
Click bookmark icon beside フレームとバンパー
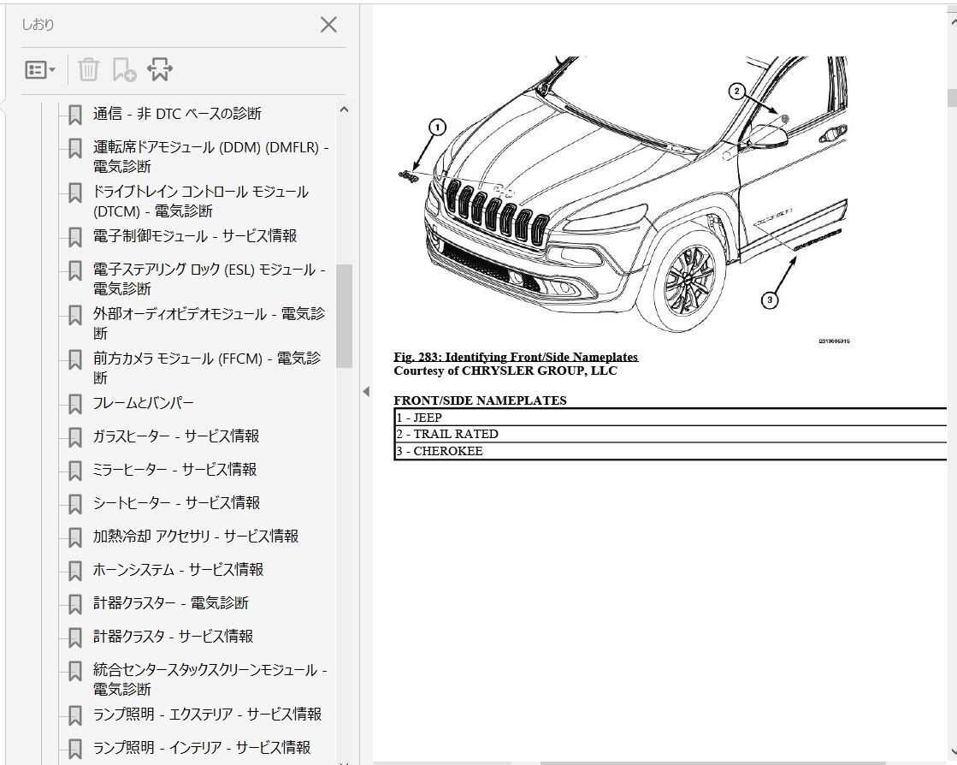(x=75, y=404)
